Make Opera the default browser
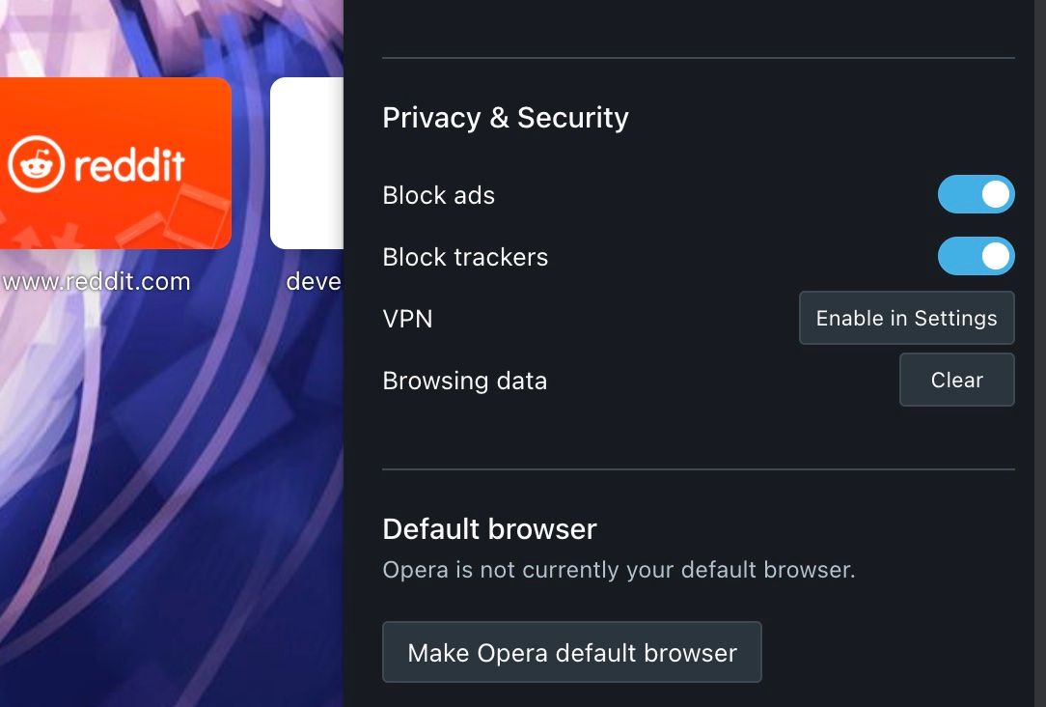Image resolution: width=1046 pixels, height=707 pixels. click(x=572, y=653)
